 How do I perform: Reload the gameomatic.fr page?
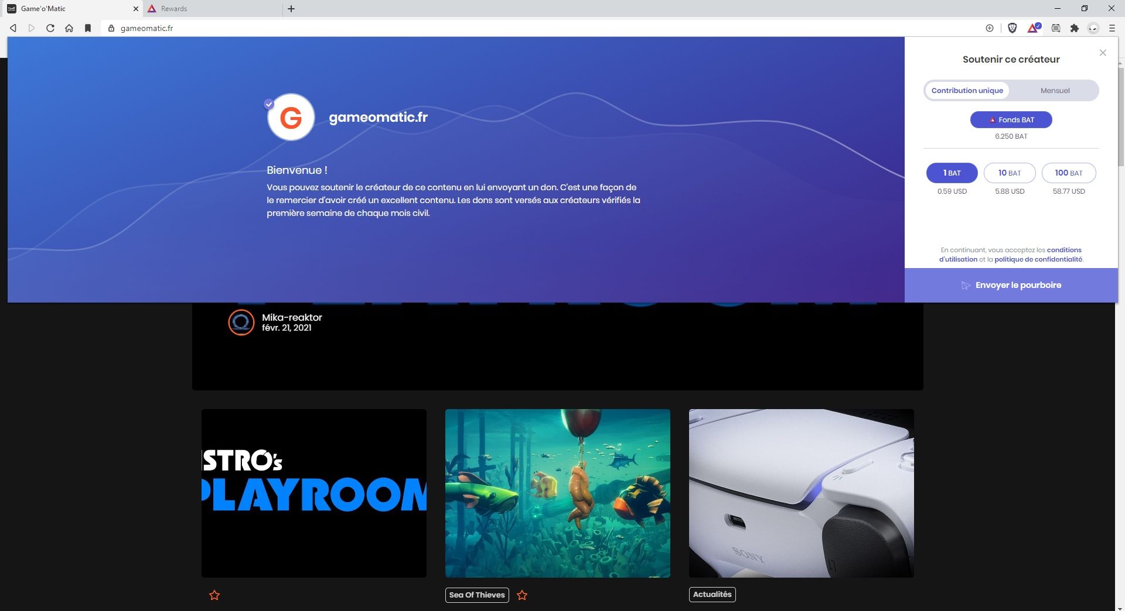click(x=50, y=28)
